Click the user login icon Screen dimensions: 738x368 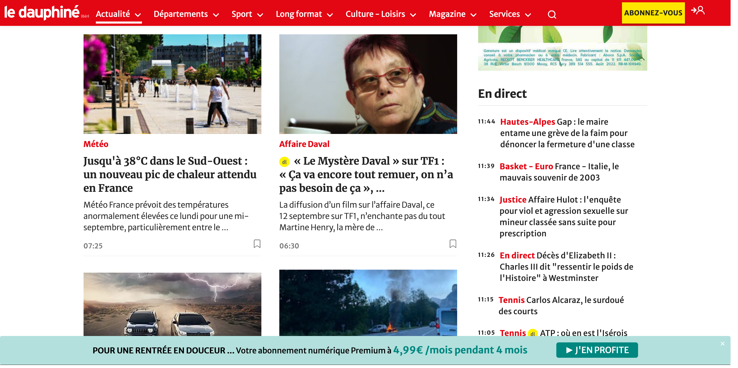pos(698,10)
